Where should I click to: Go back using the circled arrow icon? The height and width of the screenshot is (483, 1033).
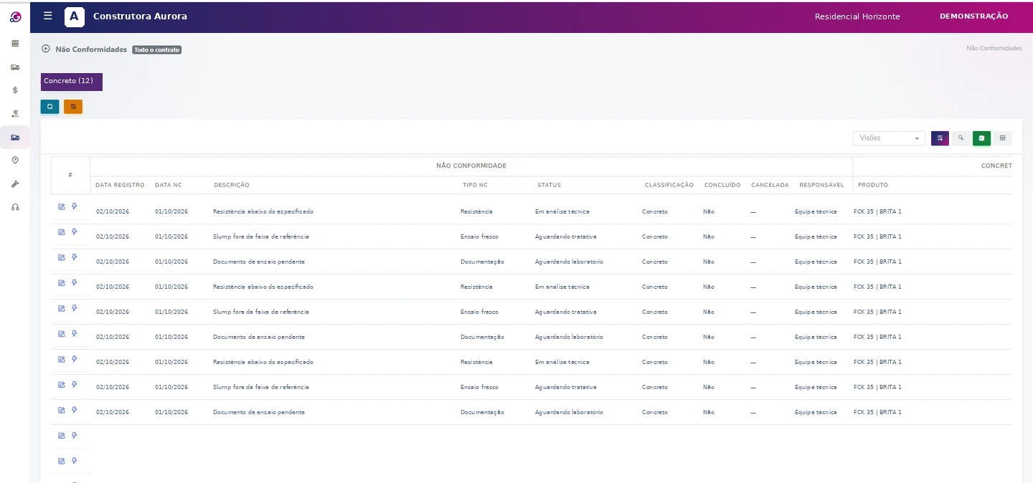[46, 49]
